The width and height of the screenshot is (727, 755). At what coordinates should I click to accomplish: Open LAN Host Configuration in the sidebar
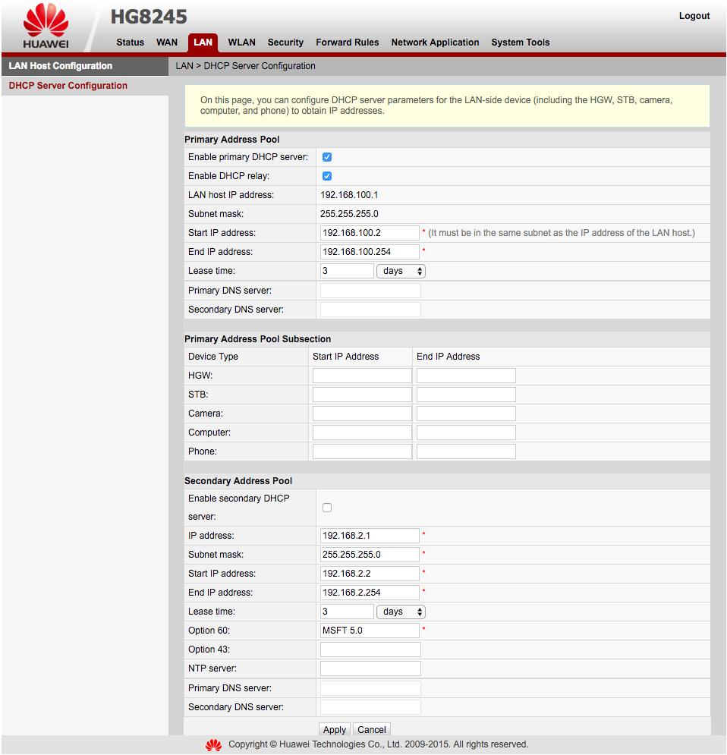pos(85,66)
